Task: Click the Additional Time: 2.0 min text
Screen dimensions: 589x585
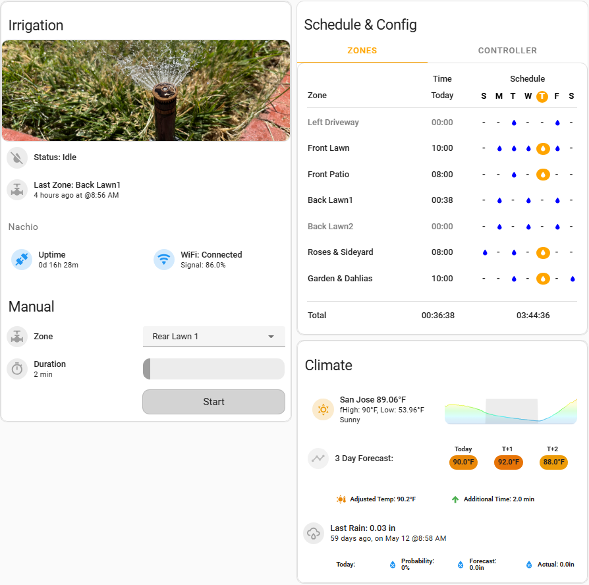Action: (x=499, y=499)
